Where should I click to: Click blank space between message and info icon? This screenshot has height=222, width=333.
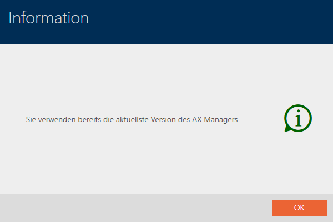click(x=261, y=119)
